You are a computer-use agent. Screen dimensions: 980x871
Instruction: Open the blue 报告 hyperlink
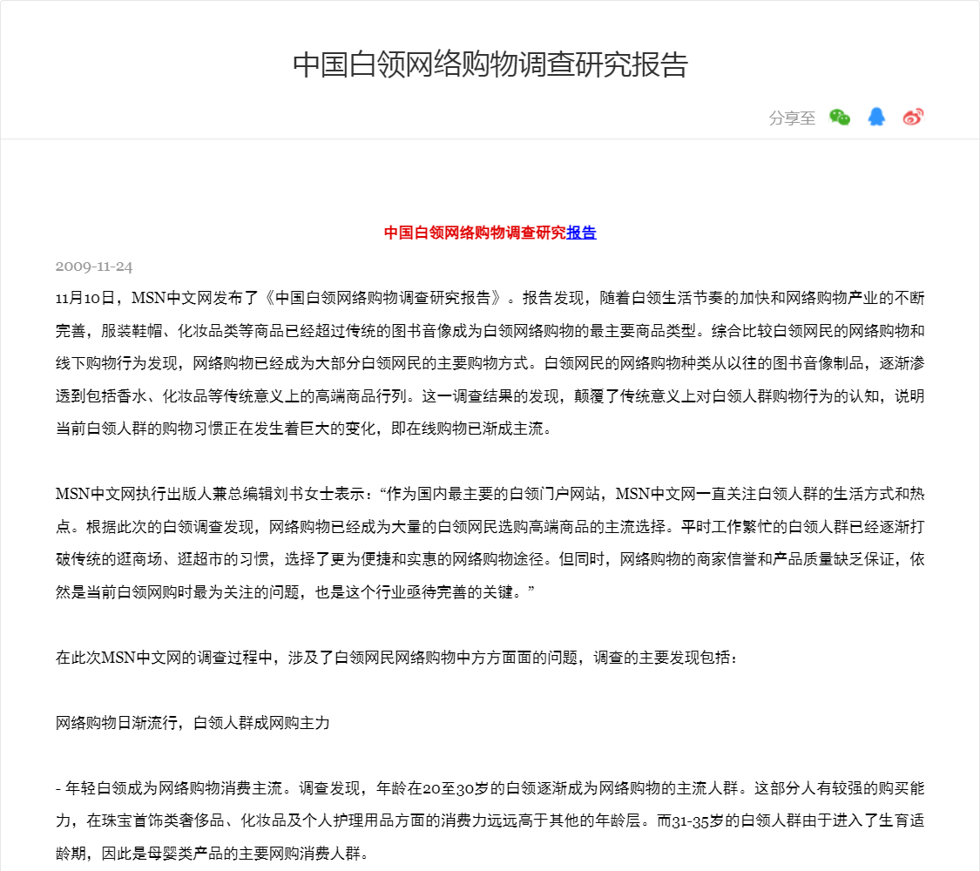(581, 233)
